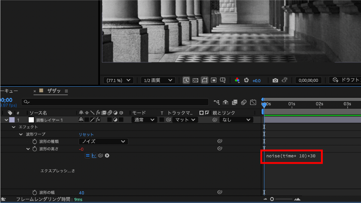Click property pick whip for 波形の幅
This screenshot has width=361, height=203.
tap(220, 192)
